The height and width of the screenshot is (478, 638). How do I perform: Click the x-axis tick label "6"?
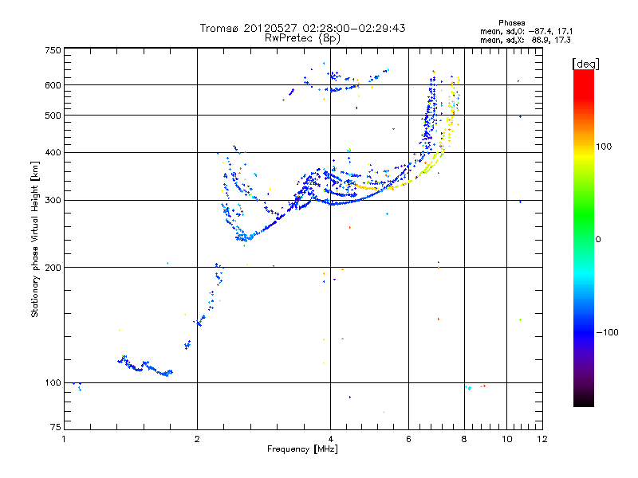point(408,439)
